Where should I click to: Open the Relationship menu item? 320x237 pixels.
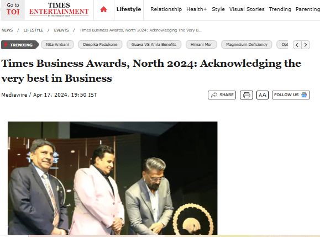pos(166,9)
